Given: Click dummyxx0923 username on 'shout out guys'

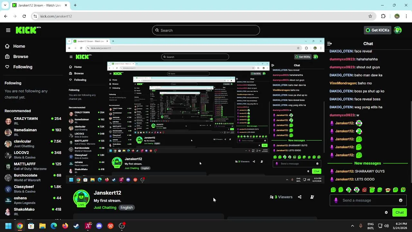Looking at the screenshot, I should (x=342, y=67).
